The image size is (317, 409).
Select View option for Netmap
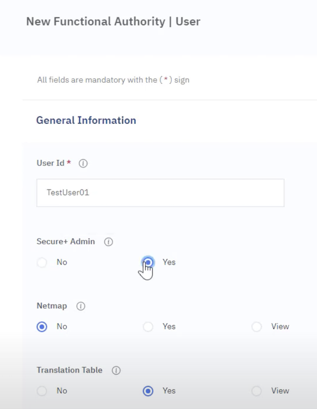point(257,326)
